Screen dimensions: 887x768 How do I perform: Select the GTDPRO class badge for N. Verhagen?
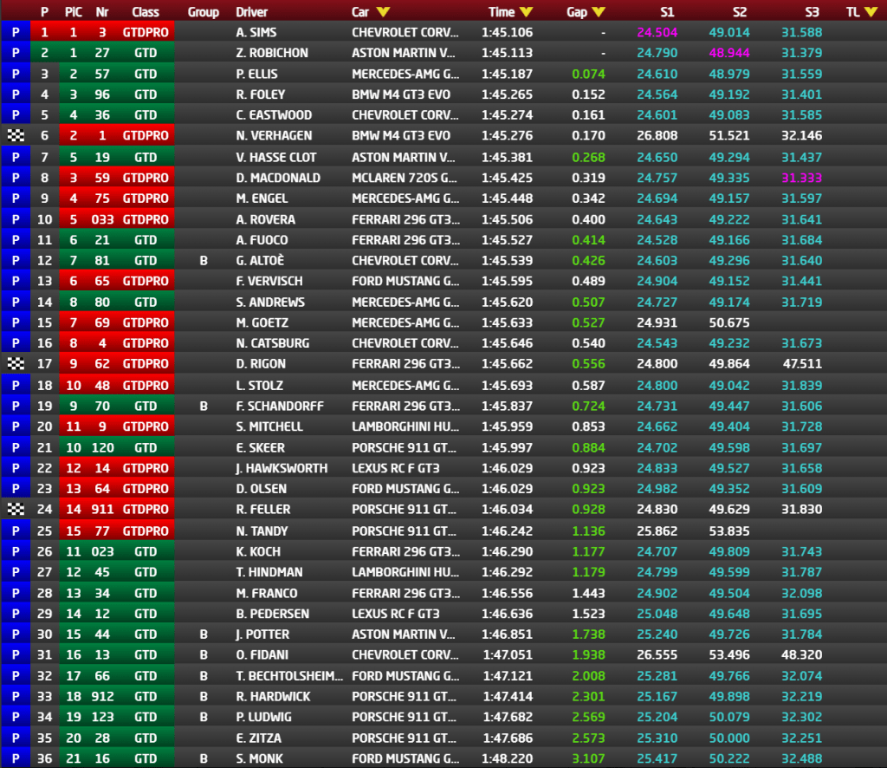(146, 136)
